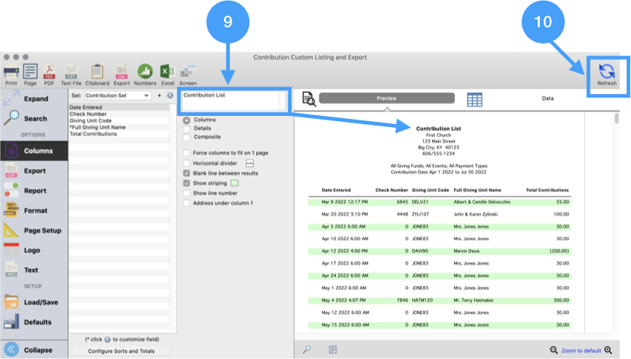
Task: Send report to Excel
Action: (x=168, y=72)
